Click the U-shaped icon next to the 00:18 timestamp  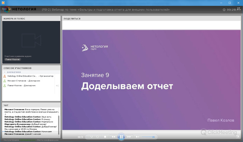coord(92,137)
